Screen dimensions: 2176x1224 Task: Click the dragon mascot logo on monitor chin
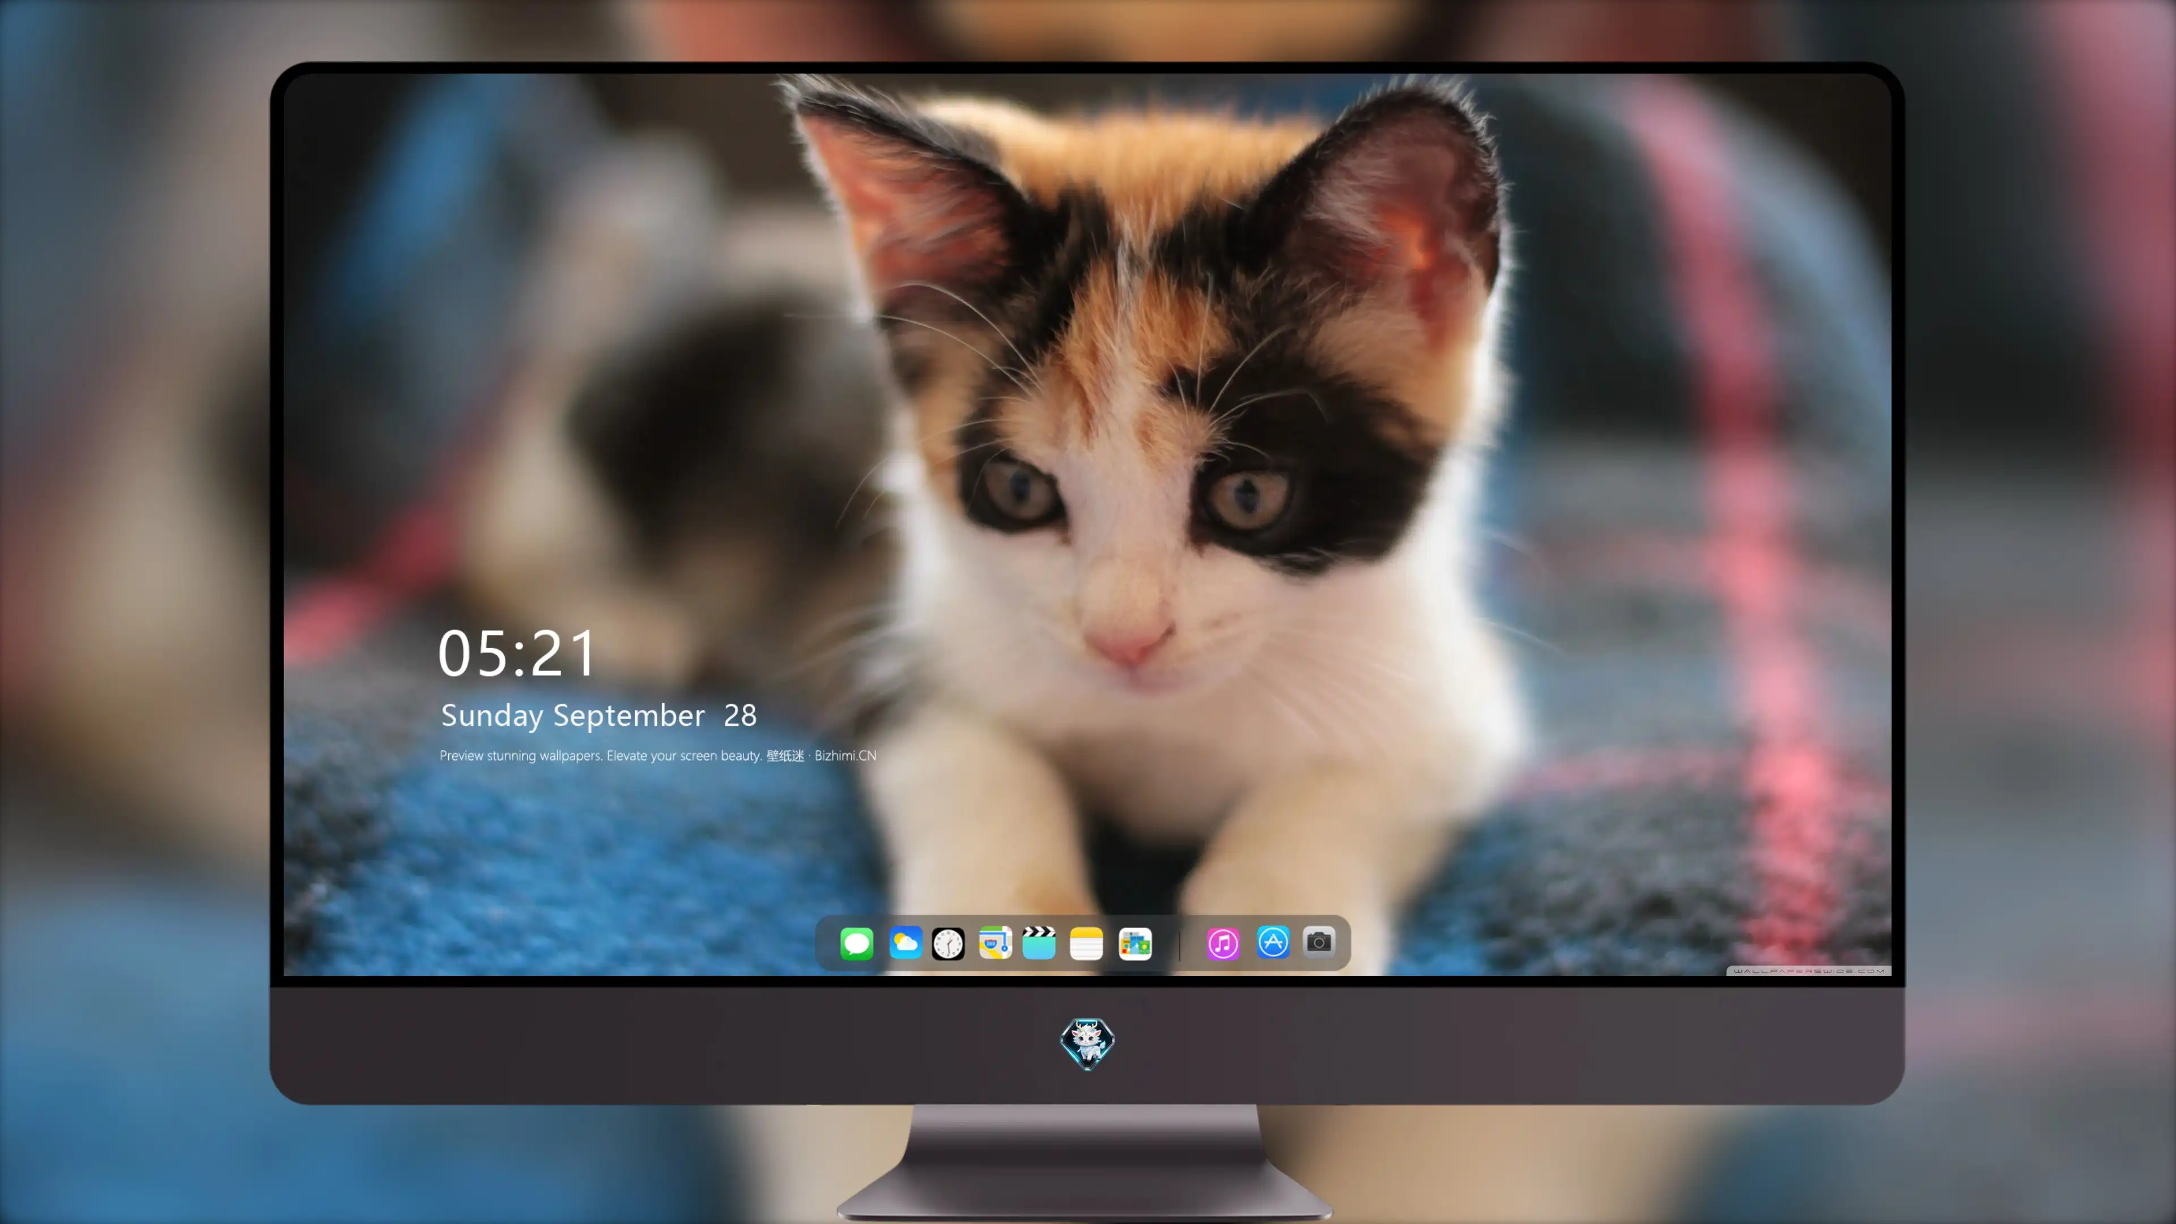[1087, 1043]
